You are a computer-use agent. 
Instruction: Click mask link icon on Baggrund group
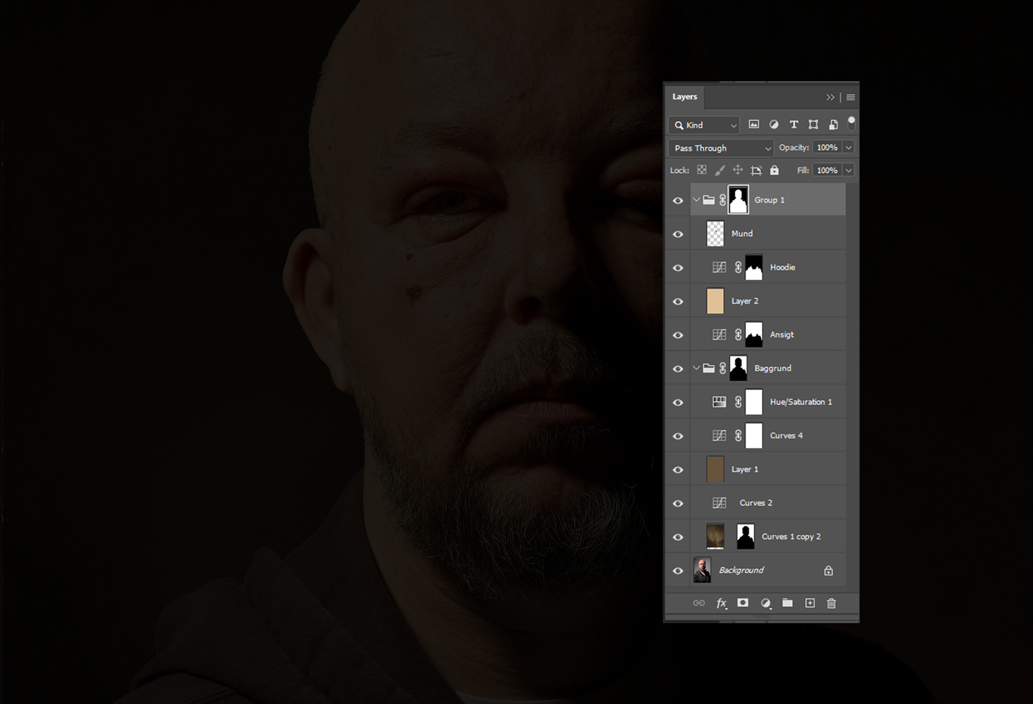pyautogui.click(x=723, y=368)
